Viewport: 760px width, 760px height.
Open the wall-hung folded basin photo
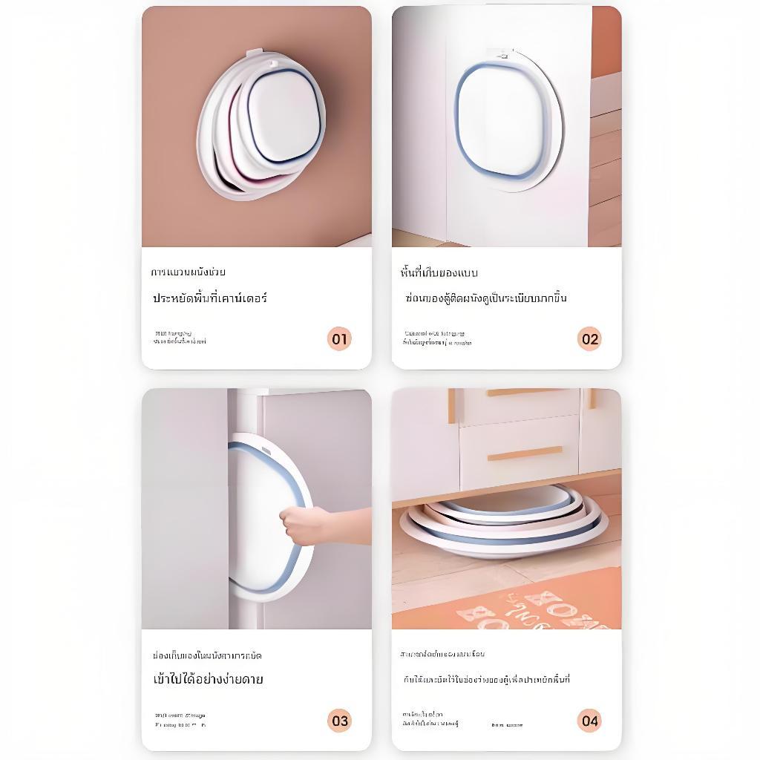coord(256,126)
